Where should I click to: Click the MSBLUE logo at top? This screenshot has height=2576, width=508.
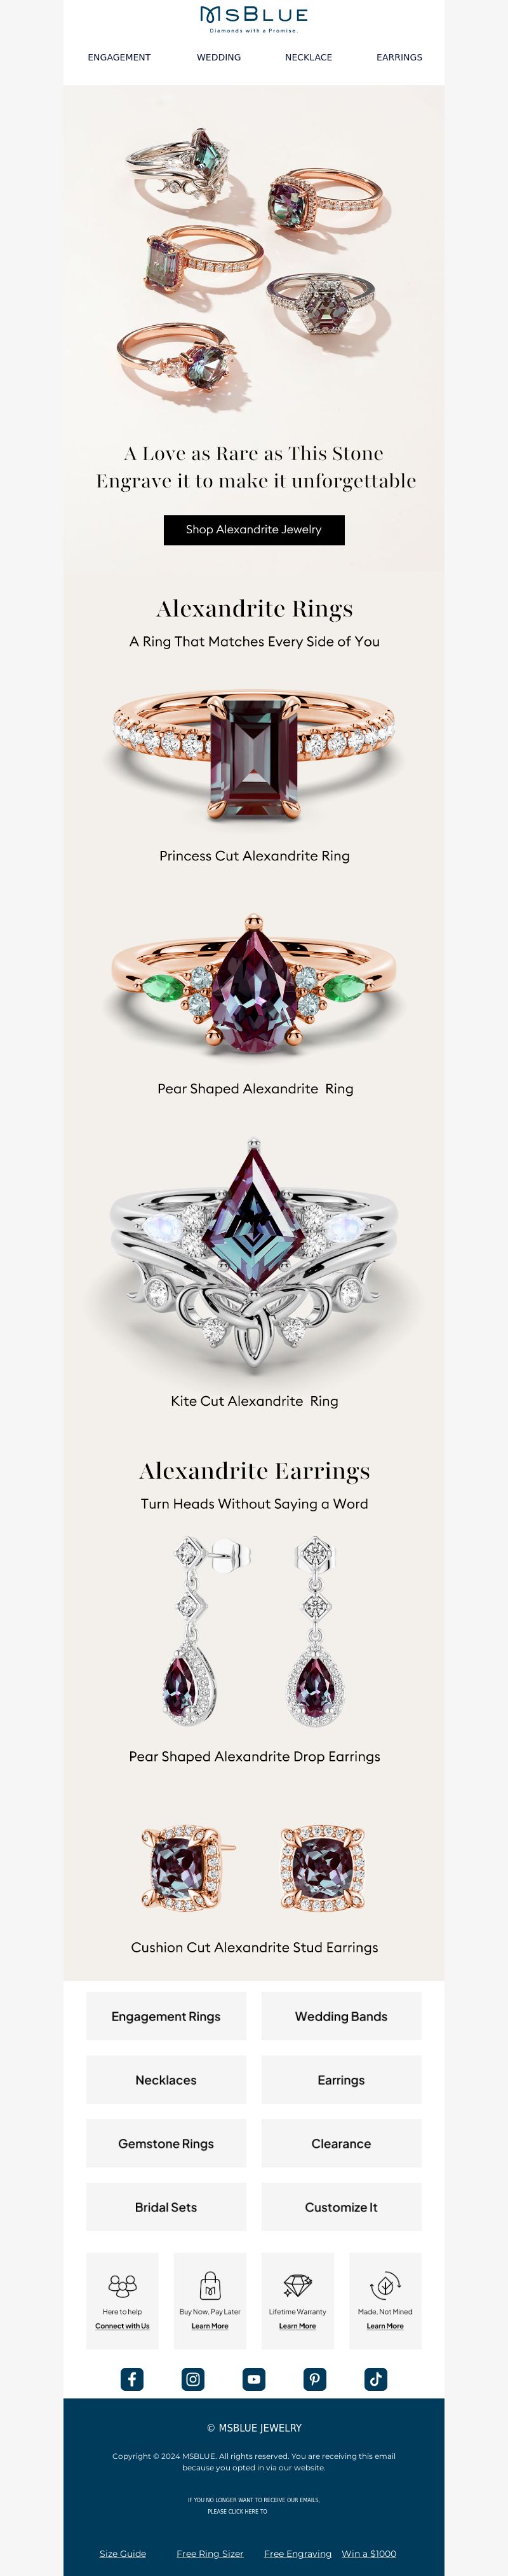(253, 18)
